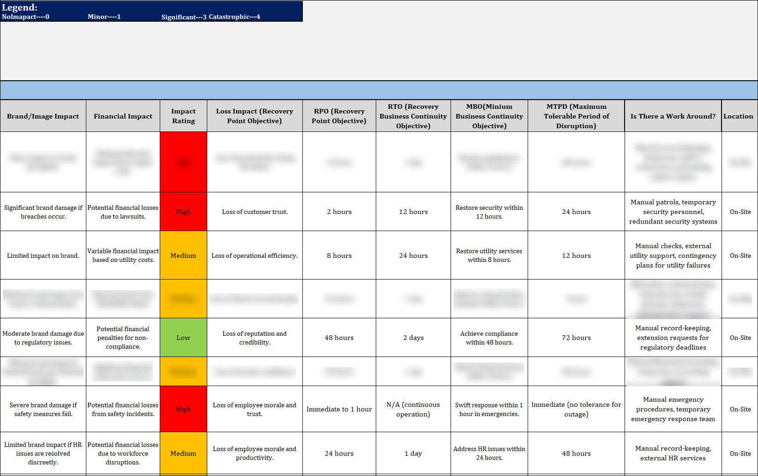Click the On-Site cell in the HR row
This screenshot has width=758, height=476.
[740, 453]
